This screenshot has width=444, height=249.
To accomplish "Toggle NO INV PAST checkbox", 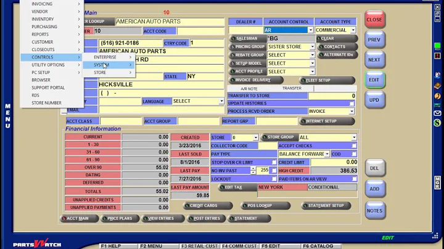I will [274, 171].
